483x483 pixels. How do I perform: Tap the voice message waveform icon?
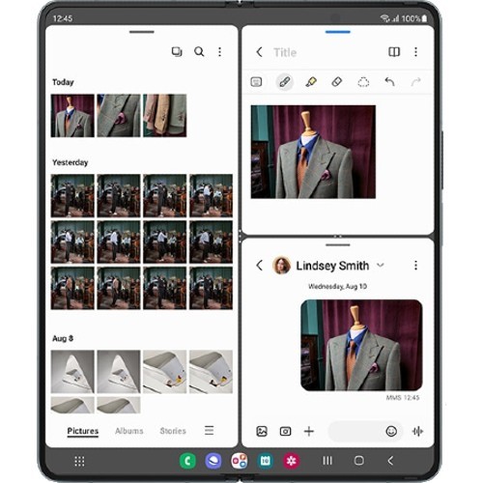click(x=417, y=431)
